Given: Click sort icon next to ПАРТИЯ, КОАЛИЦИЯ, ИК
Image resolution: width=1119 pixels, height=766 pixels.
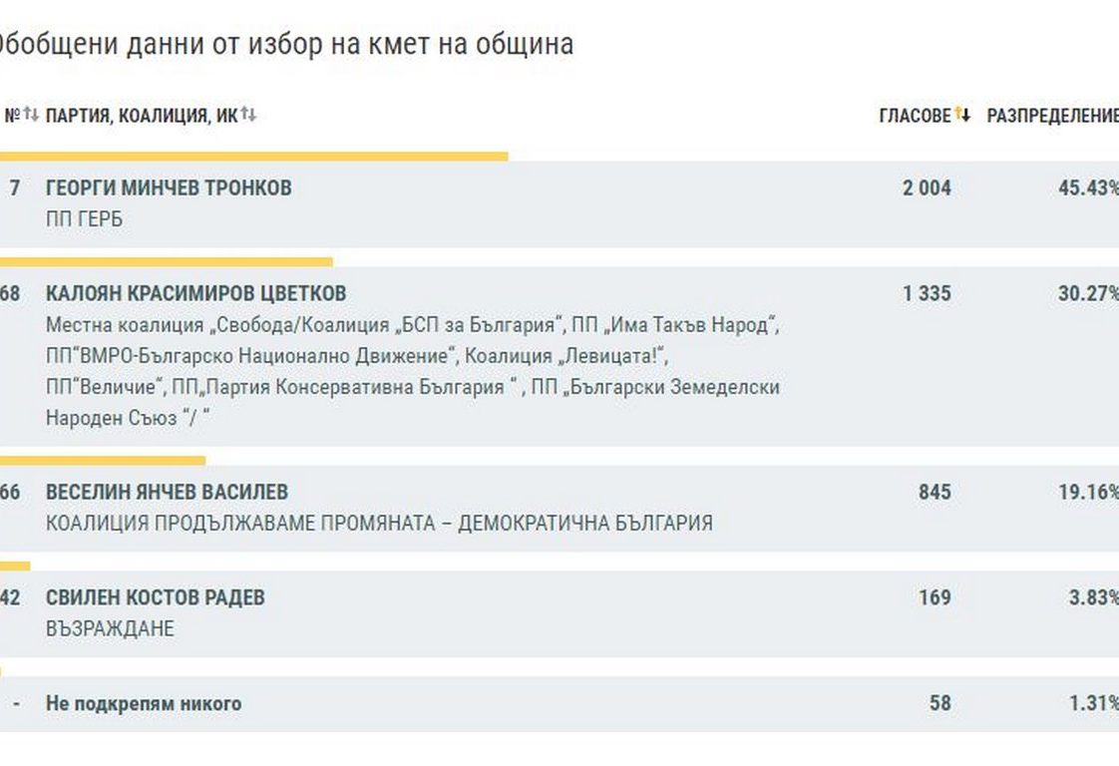Looking at the screenshot, I should click(x=248, y=115).
